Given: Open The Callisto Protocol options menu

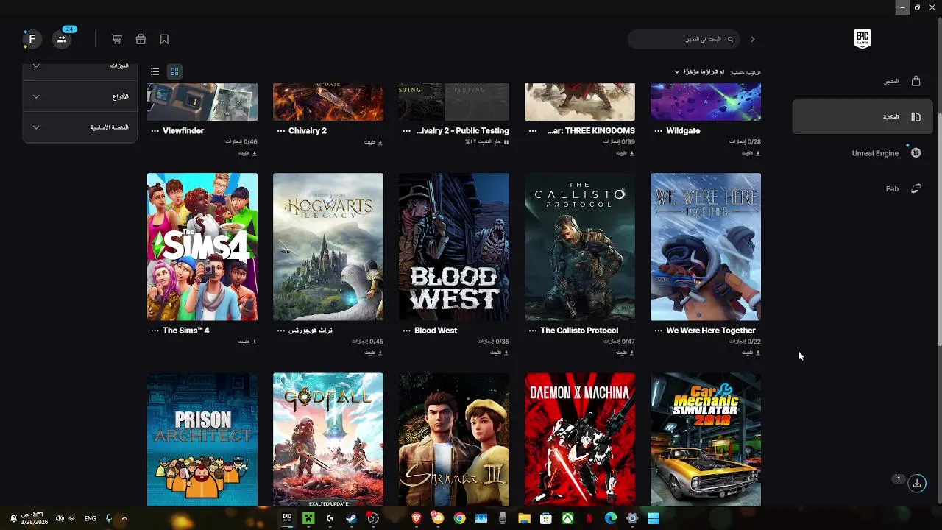Looking at the screenshot, I should pyautogui.click(x=532, y=331).
